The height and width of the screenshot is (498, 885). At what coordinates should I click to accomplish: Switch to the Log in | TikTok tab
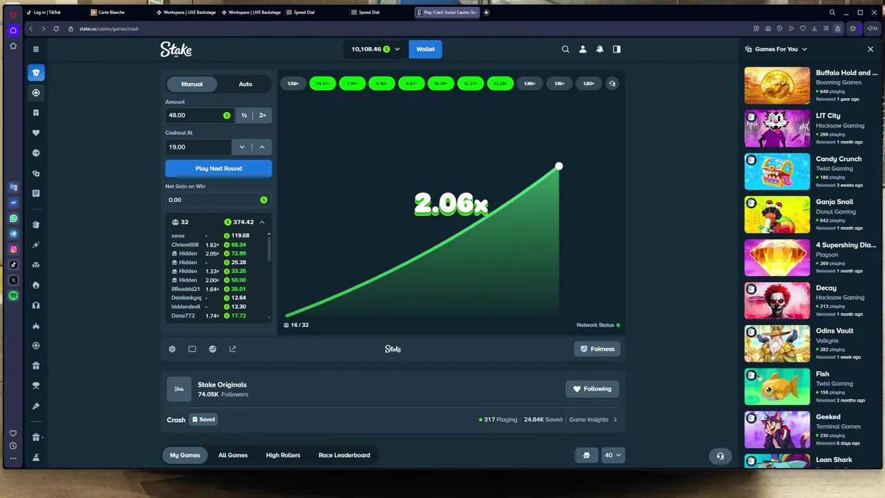click(46, 12)
